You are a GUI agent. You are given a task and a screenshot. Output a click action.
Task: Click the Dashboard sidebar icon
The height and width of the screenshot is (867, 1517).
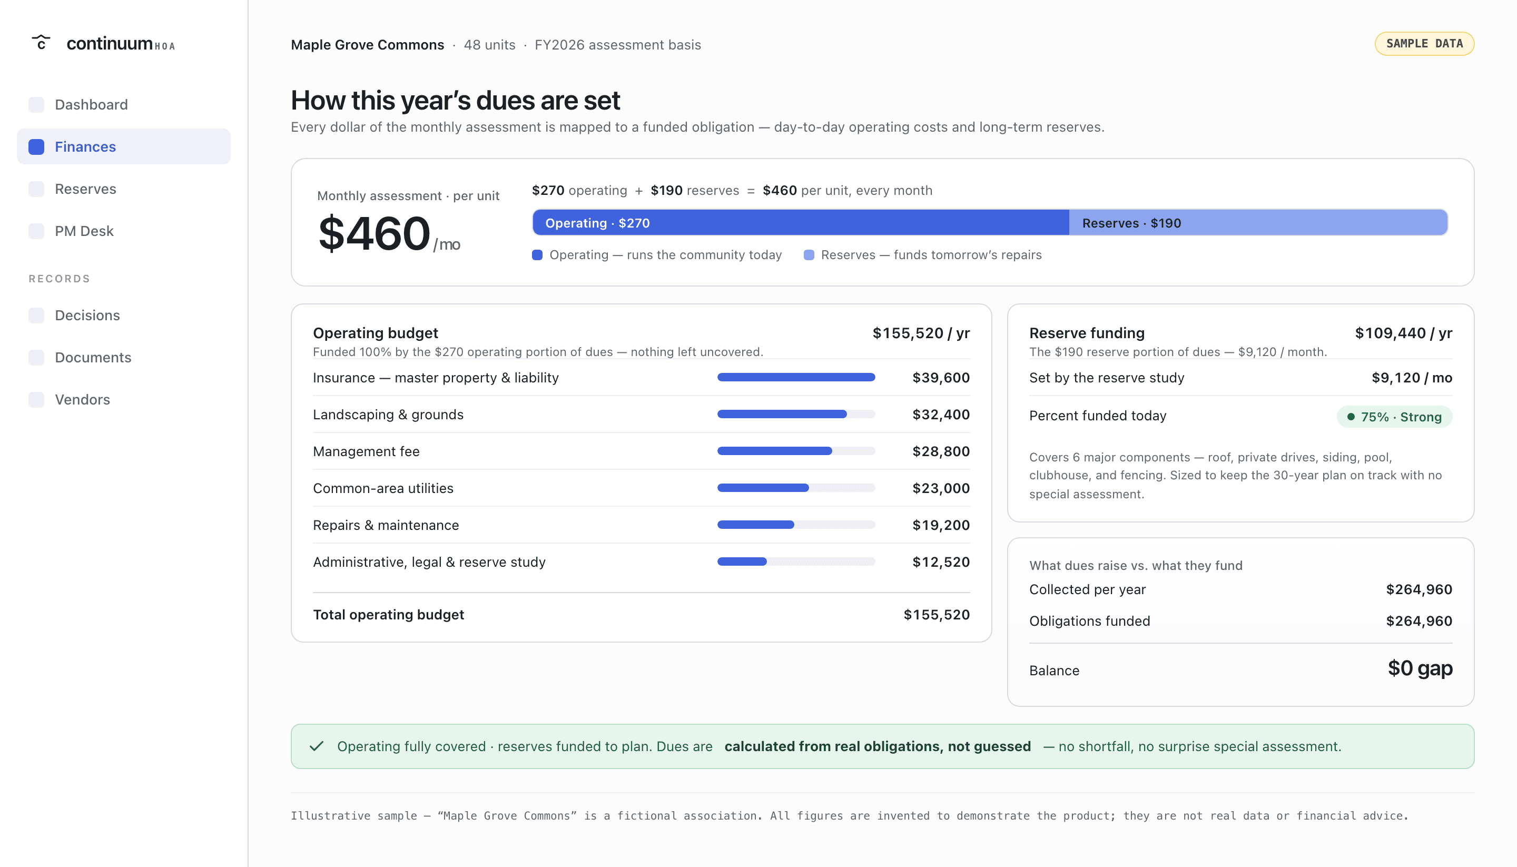pyautogui.click(x=36, y=105)
